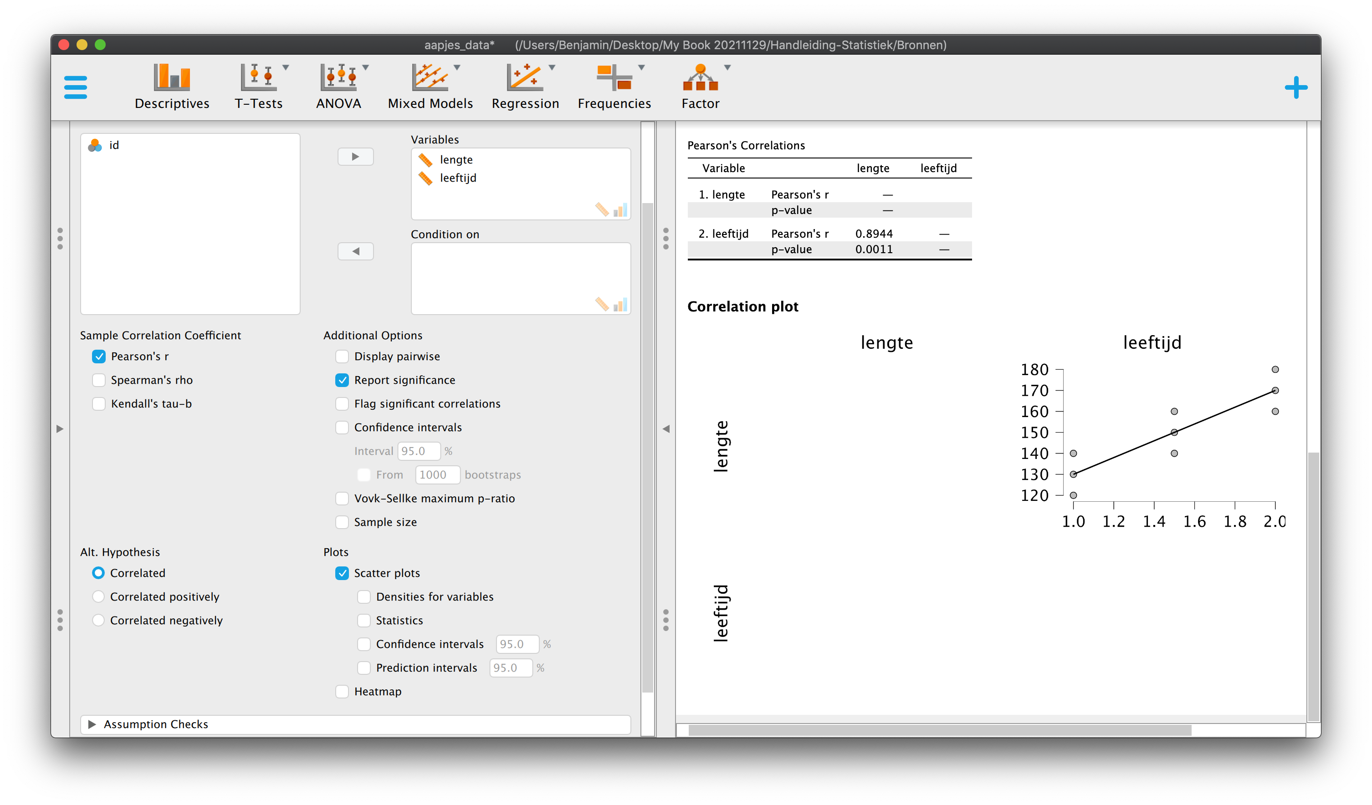Enable the Display pairwise option
The width and height of the screenshot is (1372, 805).
click(342, 357)
